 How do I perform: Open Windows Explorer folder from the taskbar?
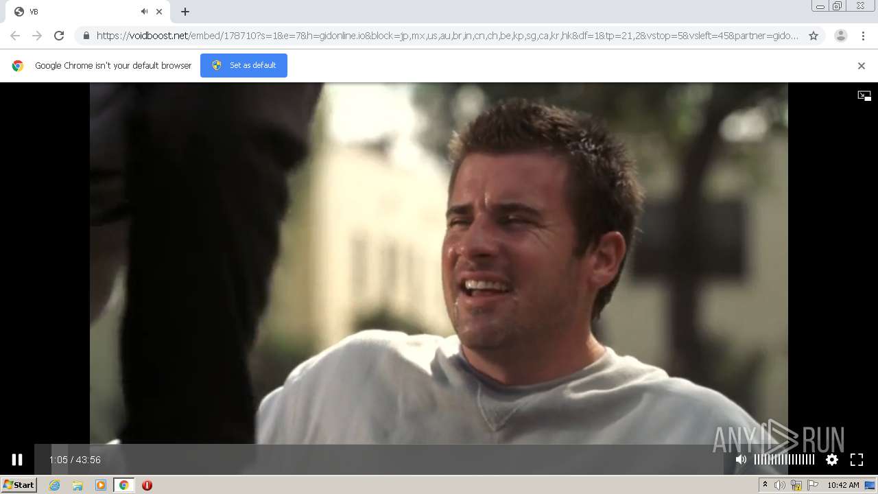click(x=78, y=485)
